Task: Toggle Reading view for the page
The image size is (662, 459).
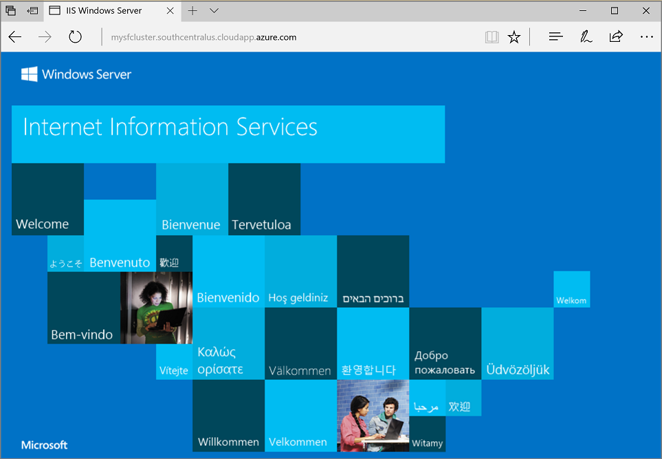Action: coord(492,36)
